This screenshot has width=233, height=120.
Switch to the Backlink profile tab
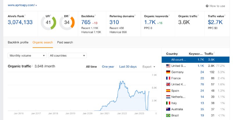tap(18, 42)
